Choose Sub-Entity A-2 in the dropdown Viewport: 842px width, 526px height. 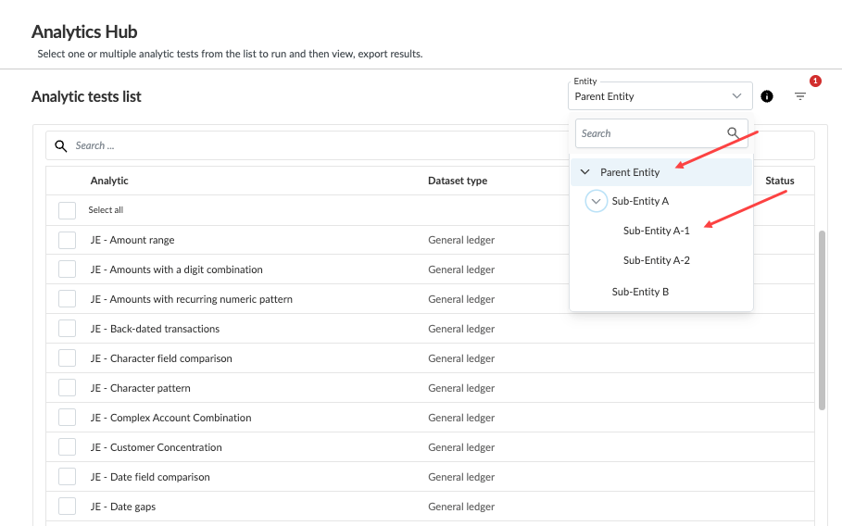point(656,260)
